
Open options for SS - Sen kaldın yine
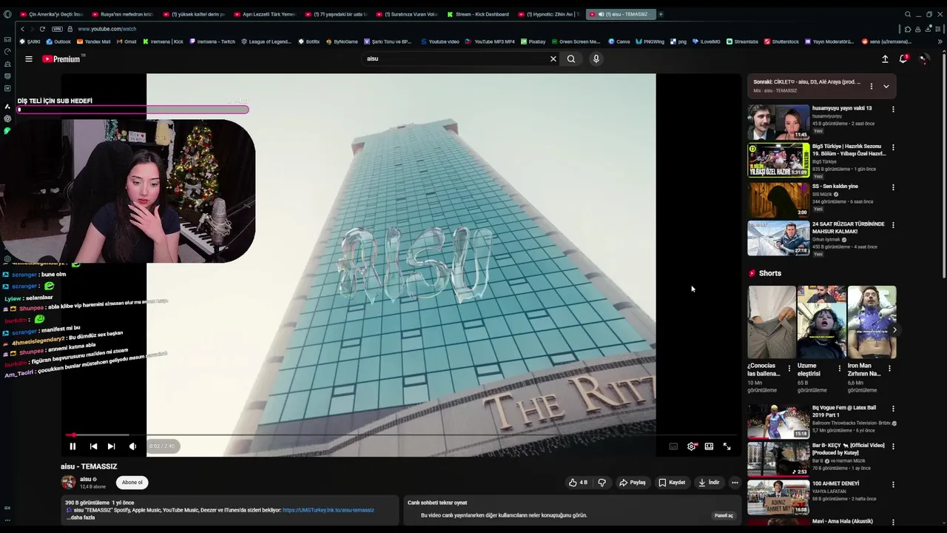pos(893,187)
